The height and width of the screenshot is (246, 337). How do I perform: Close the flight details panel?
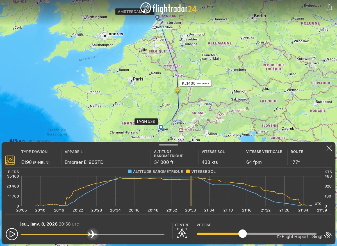[x=329, y=148]
